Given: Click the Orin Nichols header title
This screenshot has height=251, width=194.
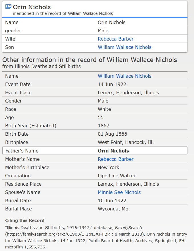Looking at the screenshot, I should coord(32,7).
